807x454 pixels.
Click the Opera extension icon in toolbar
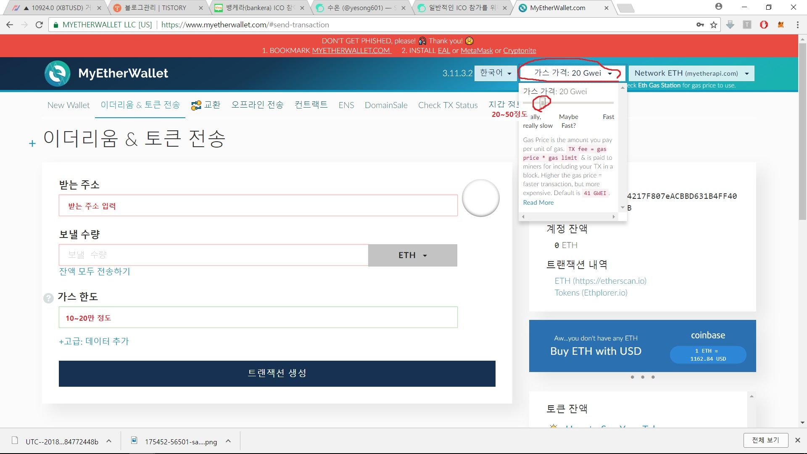pyautogui.click(x=764, y=25)
